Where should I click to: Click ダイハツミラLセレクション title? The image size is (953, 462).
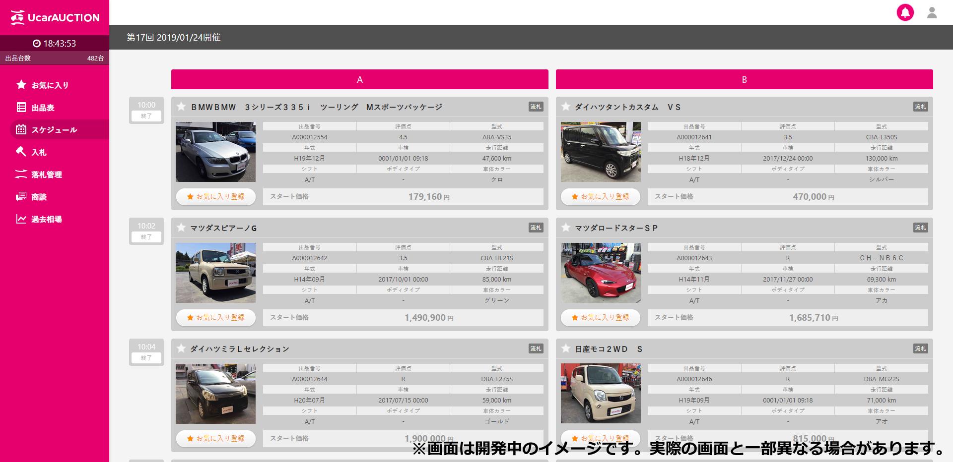[x=240, y=349]
